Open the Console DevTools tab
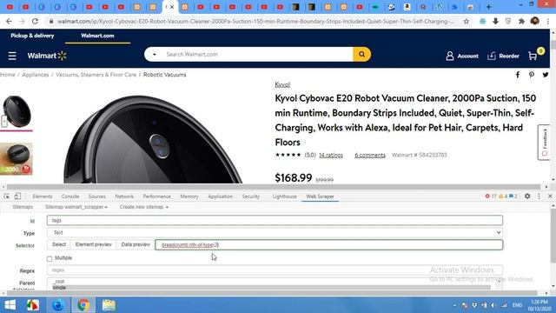Viewport: 556px width, 313px height. (x=70, y=196)
